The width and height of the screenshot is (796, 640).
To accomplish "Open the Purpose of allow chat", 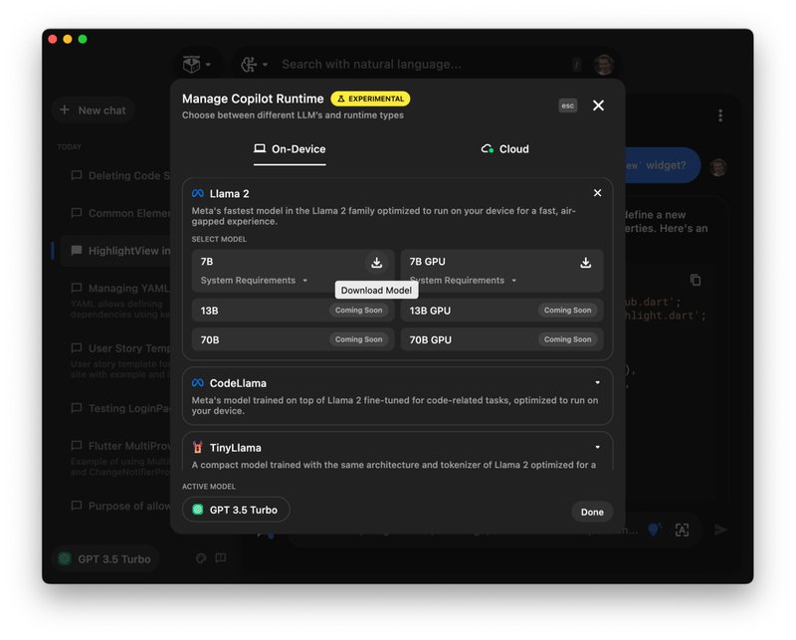I will 120,506.
